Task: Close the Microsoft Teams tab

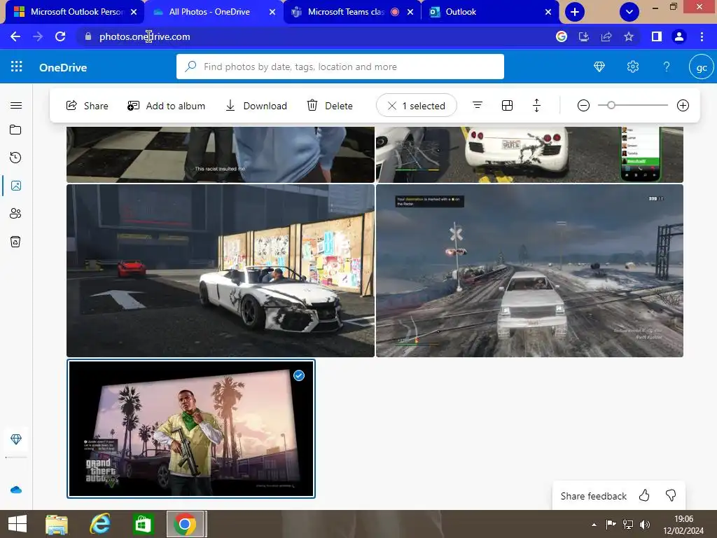Action: 410,13
